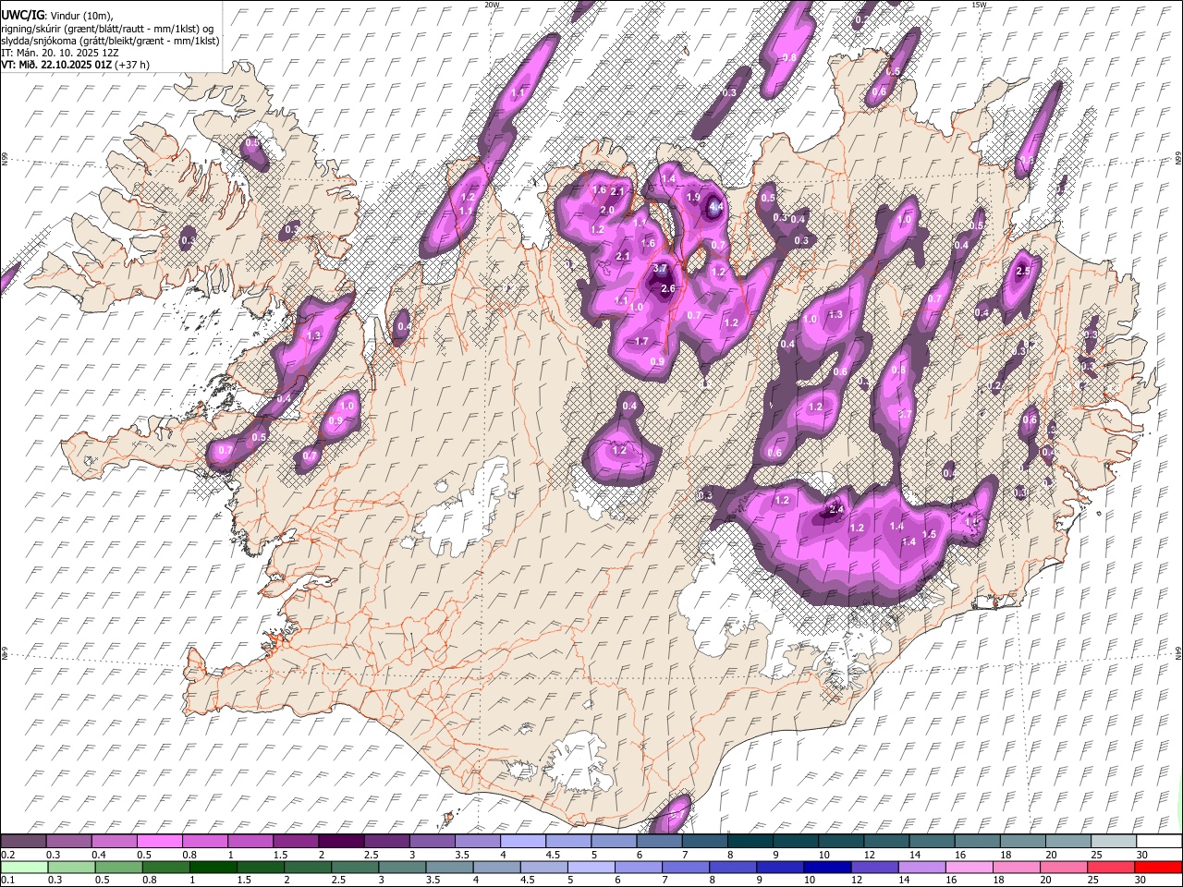Click the '(+37 h)' forecast offset
1183x887 pixels.
click(x=133, y=65)
